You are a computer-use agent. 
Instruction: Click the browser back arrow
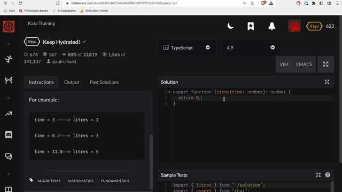click(5, 3)
